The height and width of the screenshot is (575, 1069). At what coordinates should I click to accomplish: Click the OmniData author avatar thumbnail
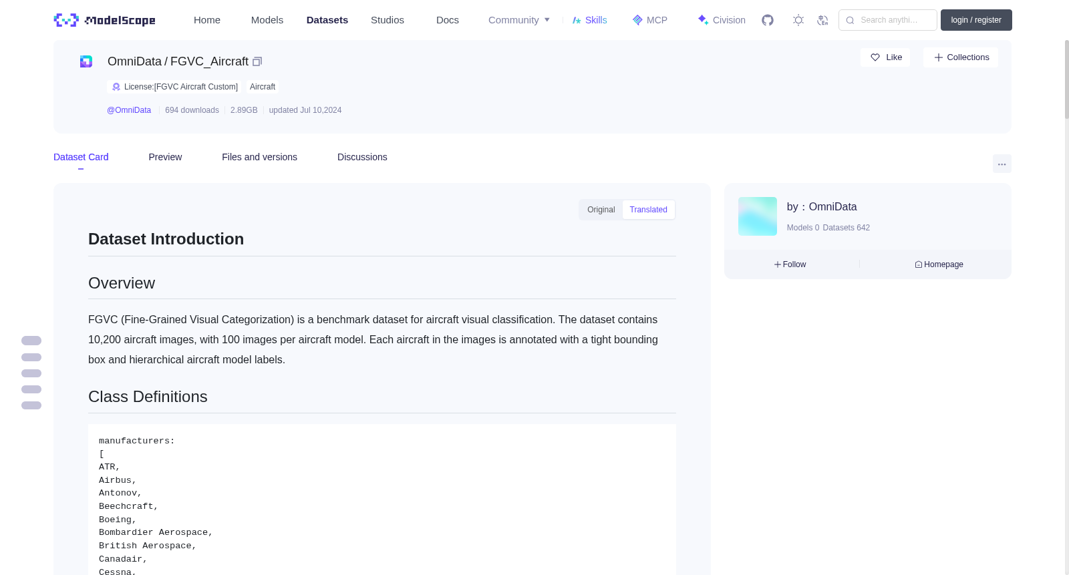(x=758, y=216)
